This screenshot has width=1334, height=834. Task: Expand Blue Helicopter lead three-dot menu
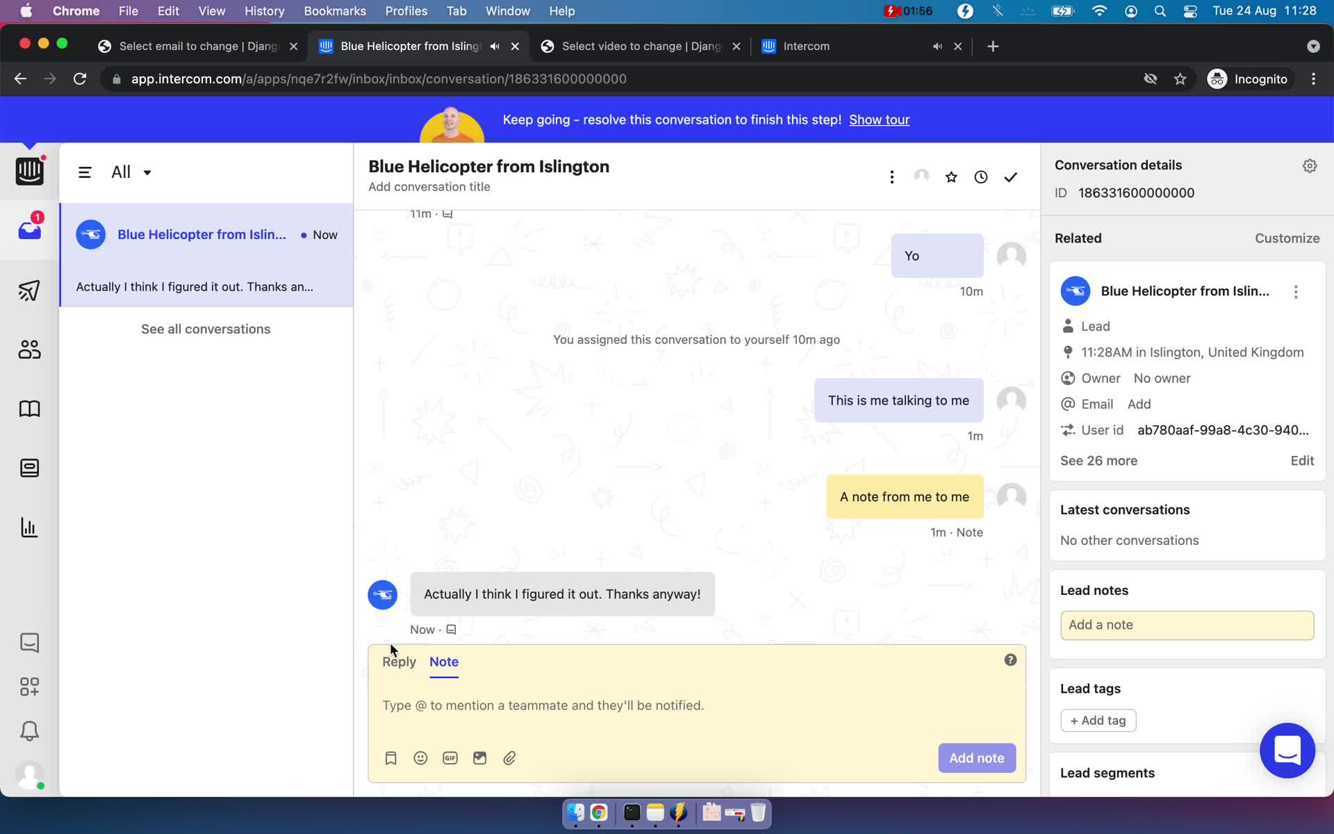pos(1296,291)
